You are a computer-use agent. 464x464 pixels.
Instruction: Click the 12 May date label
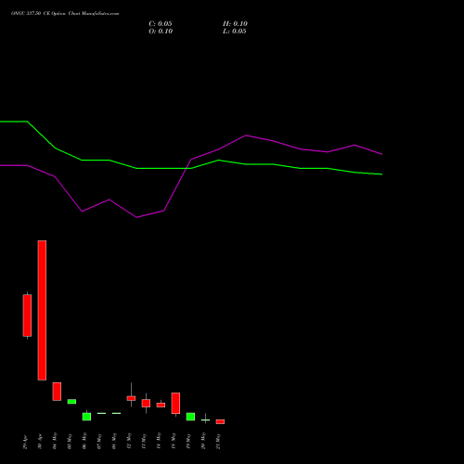pos(129,441)
